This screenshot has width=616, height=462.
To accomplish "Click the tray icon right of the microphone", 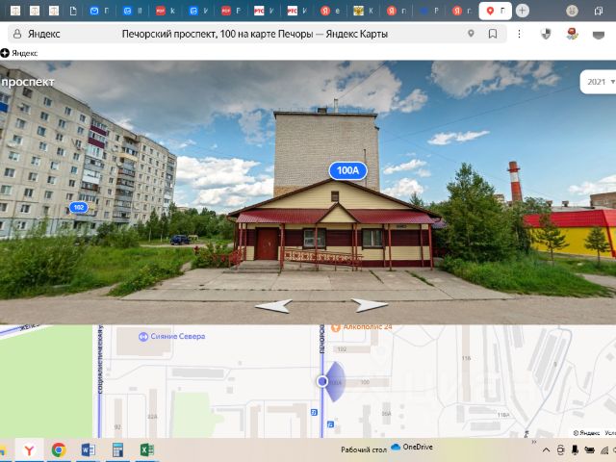I will pos(589,450).
